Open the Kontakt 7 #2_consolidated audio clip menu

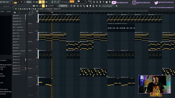pos(108,24)
